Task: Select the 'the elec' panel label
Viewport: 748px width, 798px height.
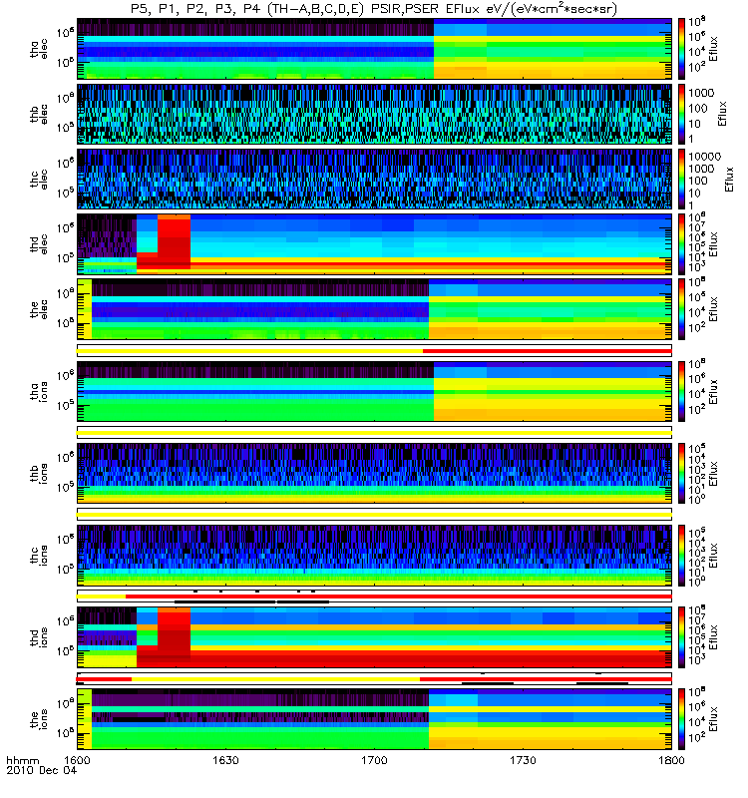Action: coord(38,309)
